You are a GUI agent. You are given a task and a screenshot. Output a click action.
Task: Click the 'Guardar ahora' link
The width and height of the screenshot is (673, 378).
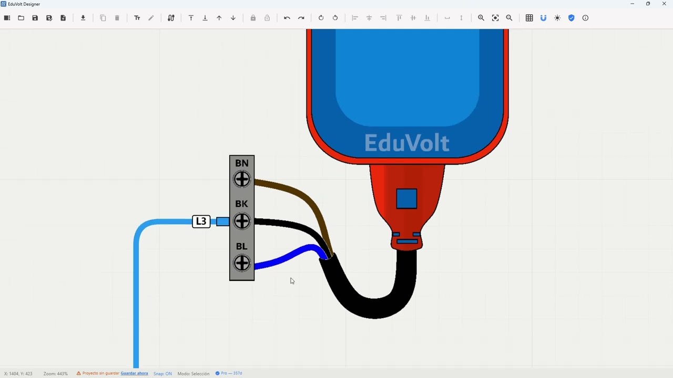[x=134, y=373]
